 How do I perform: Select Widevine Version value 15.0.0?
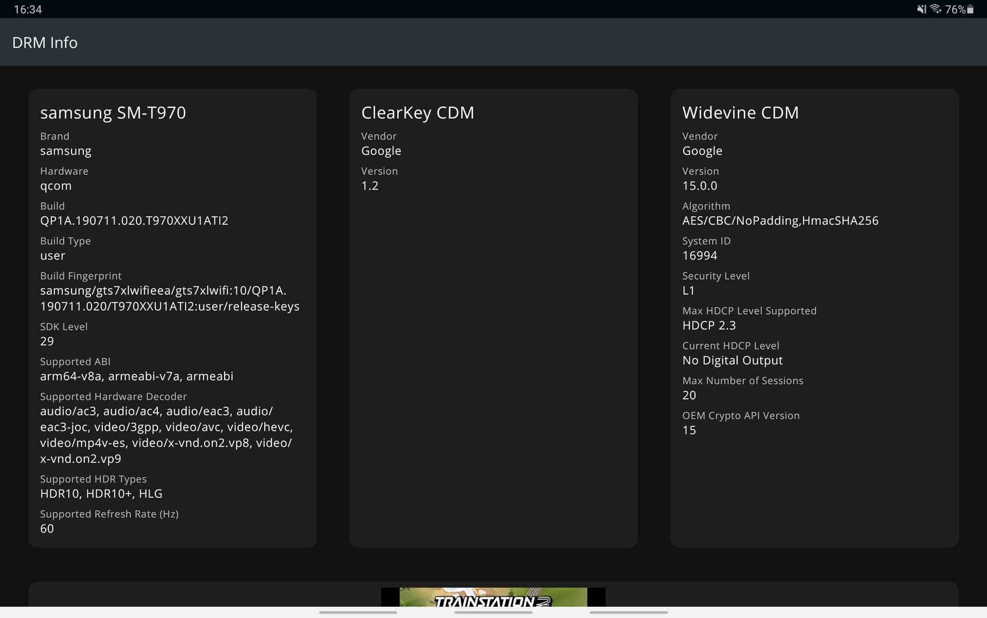(700, 186)
